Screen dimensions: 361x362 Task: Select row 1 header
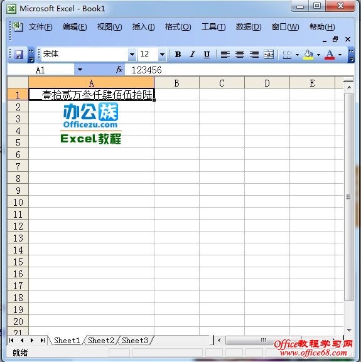(x=18, y=95)
